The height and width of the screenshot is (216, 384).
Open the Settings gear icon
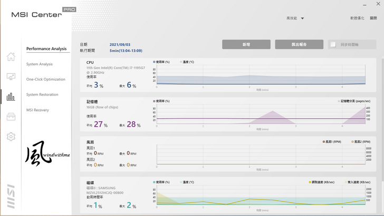coord(11,136)
